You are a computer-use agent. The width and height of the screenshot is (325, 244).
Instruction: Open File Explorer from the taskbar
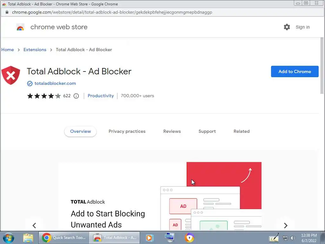tap(28, 238)
